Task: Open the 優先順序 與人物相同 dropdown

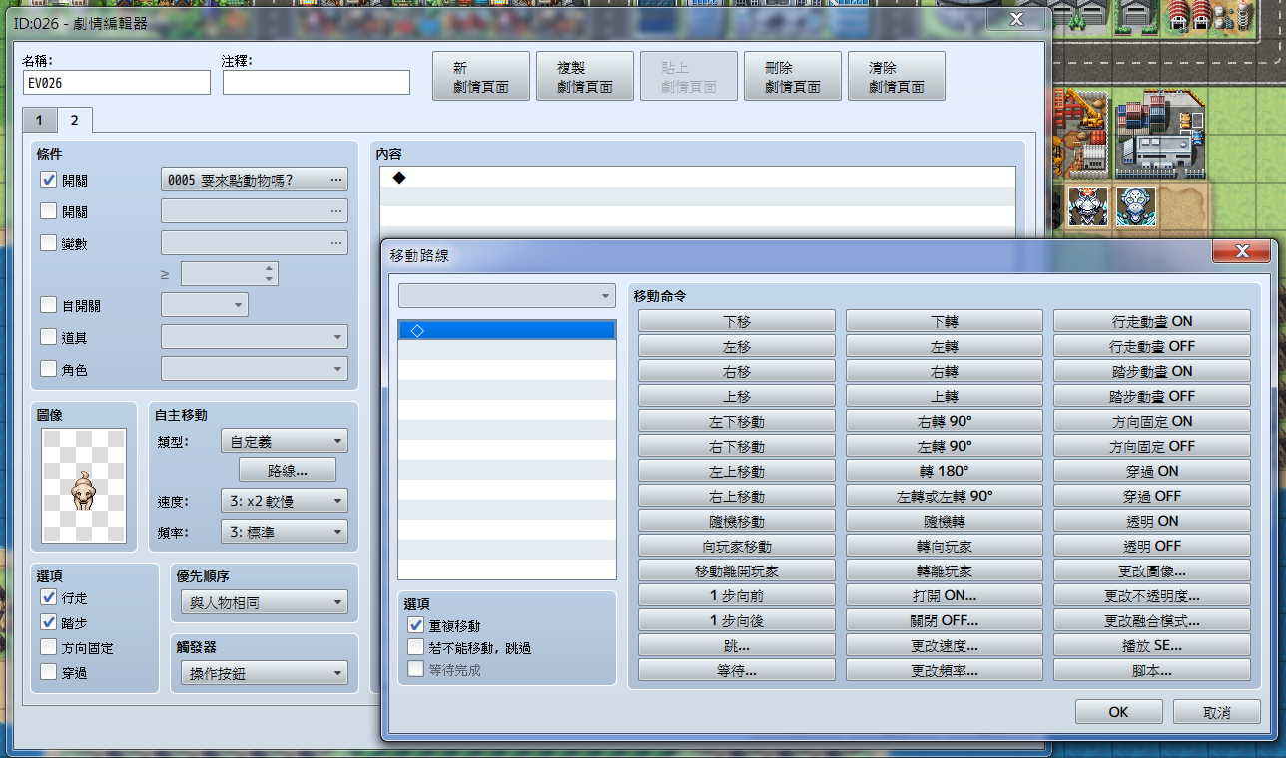Action: 264,602
